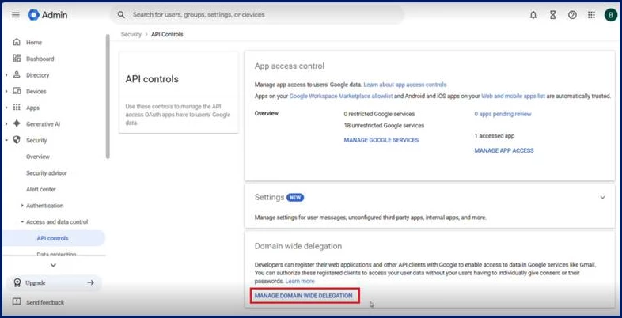Expand the Settings card chevron
Viewport: 622px width, 318px height.
[x=602, y=197]
